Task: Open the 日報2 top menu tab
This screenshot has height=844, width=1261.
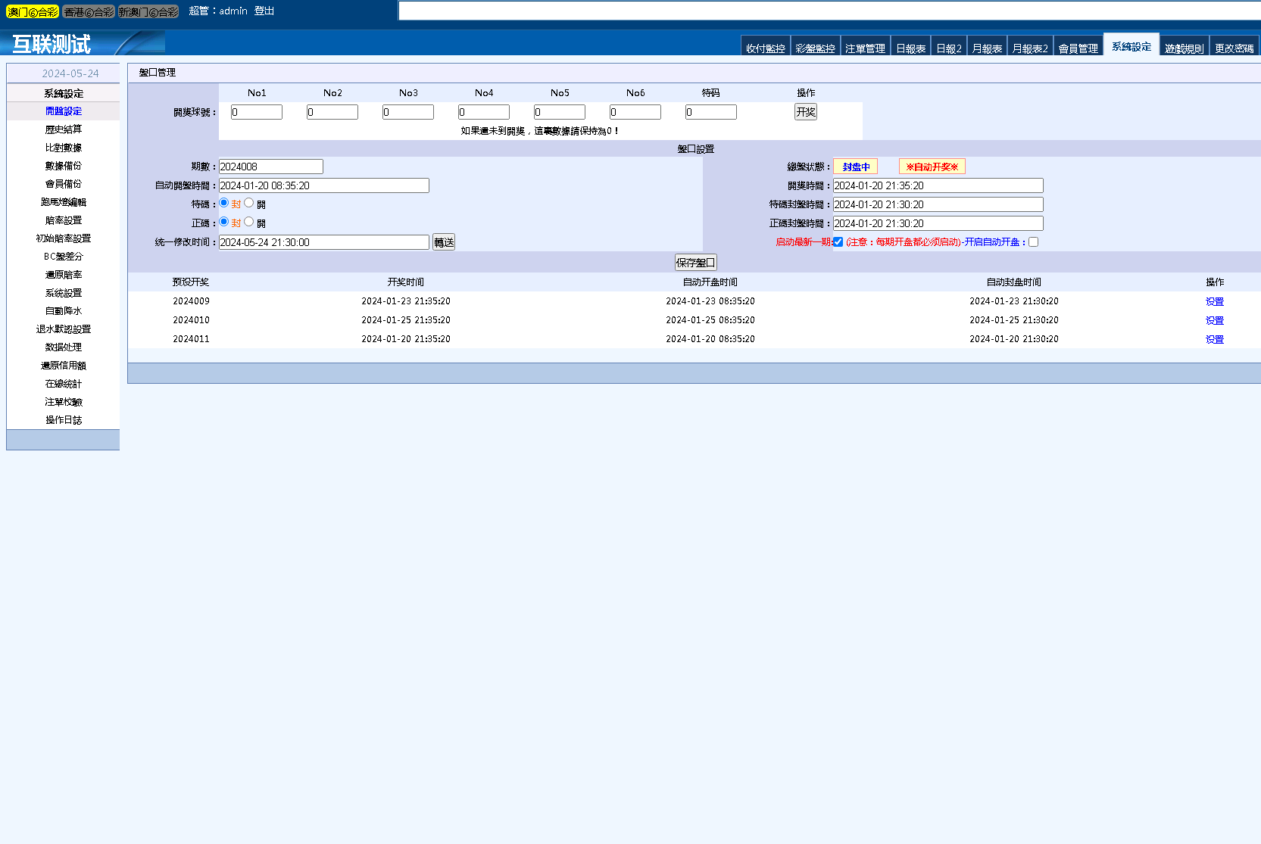Action: click(x=949, y=48)
